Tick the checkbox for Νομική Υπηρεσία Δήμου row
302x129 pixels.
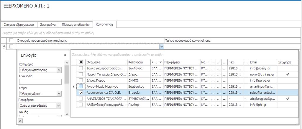81,74
